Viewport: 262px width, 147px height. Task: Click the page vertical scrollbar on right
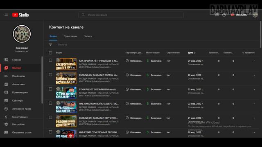pos(261,34)
